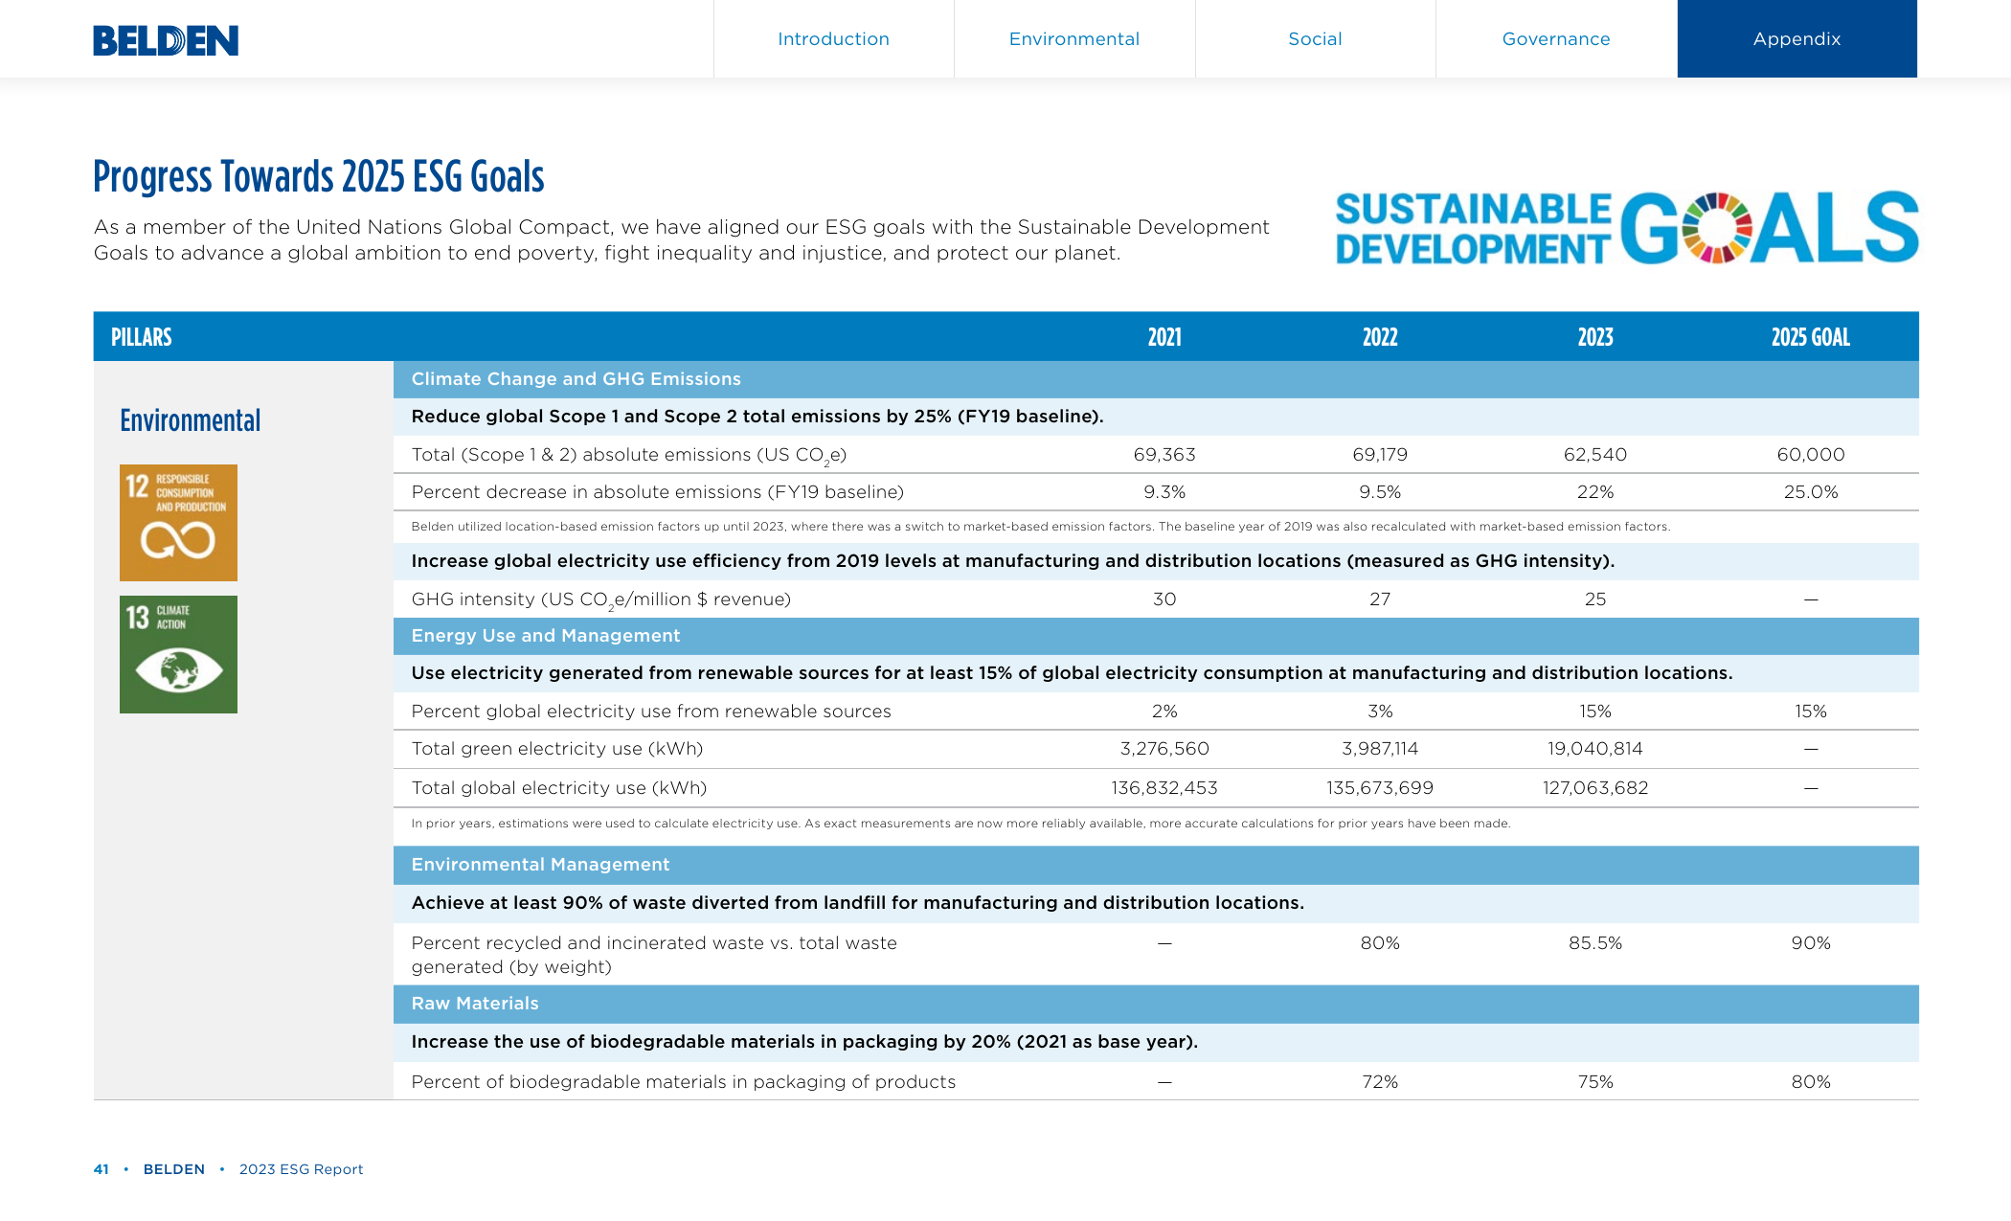Click the 2023 column header

tap(1595, 337)
